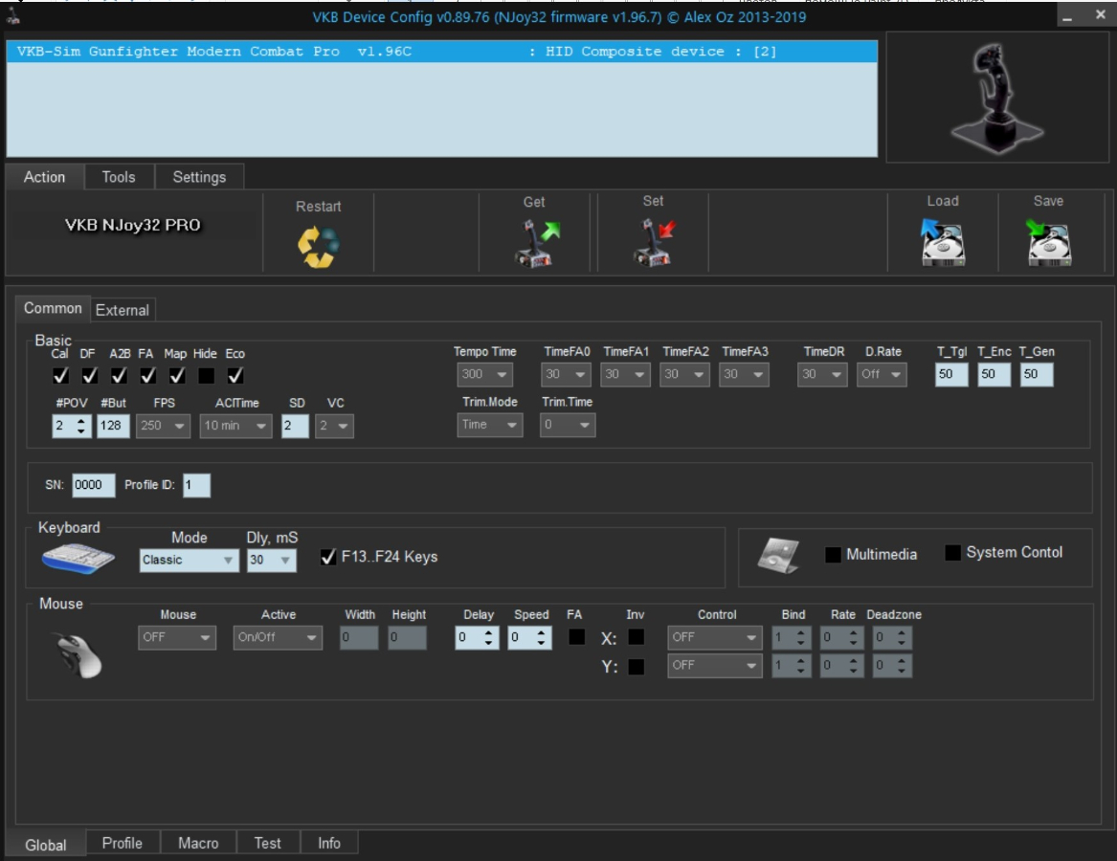Select VKB-Sim Gunfighter device row

point(441,52)
